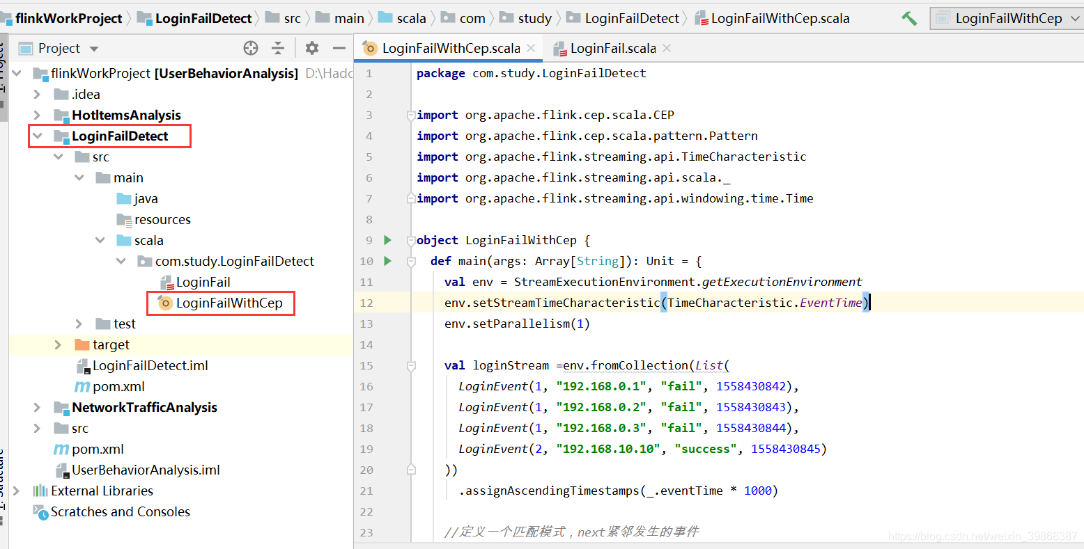Fold the loginStream block at line 15
Screen dimensions: 1084x549
coord(411,365)
